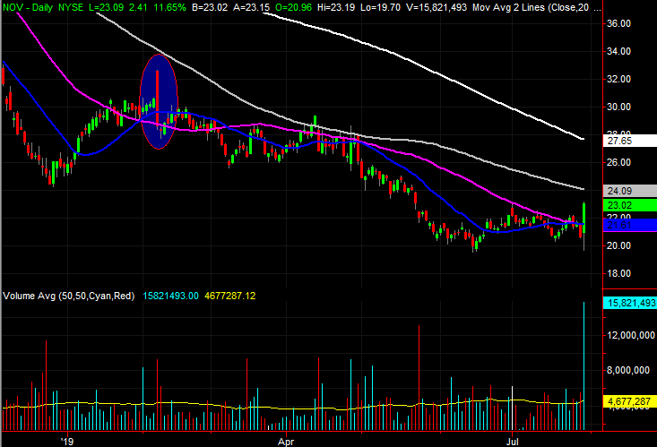This screenshot has height=447, width=657.
Task: Click the 36.00 price axis label
Action: click(618, 23)
